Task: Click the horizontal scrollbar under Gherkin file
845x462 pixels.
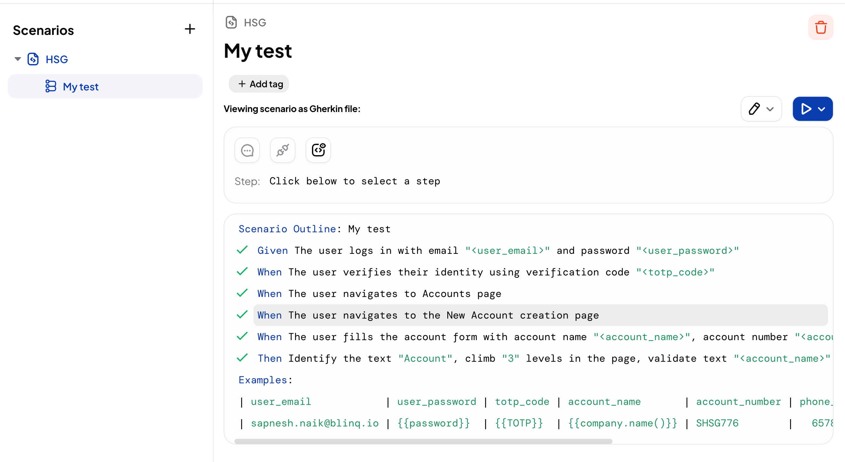Action: click(x=423, y=441)
